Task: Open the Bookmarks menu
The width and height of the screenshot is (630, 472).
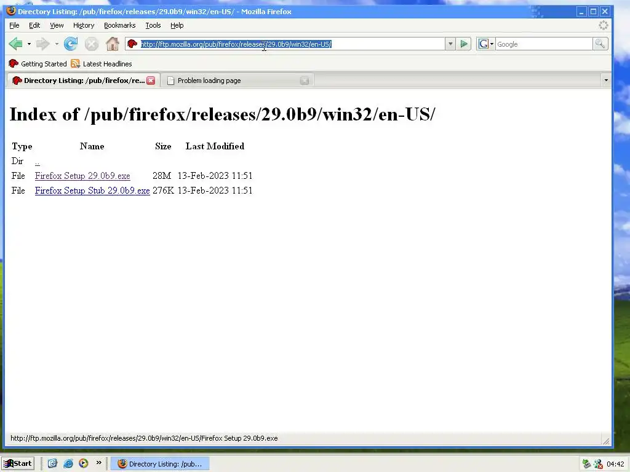Action: coord(120,25)
